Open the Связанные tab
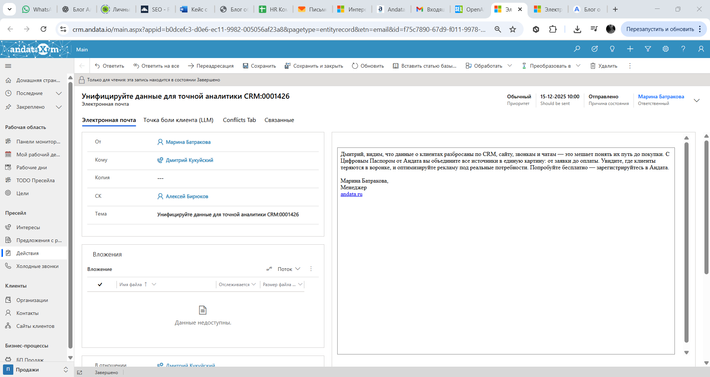 point(279,120)
